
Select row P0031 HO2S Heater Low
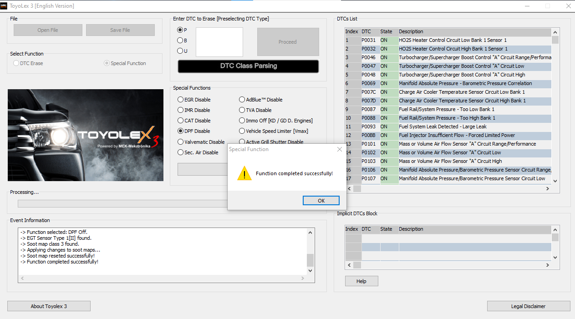click(x=448, y=40)
